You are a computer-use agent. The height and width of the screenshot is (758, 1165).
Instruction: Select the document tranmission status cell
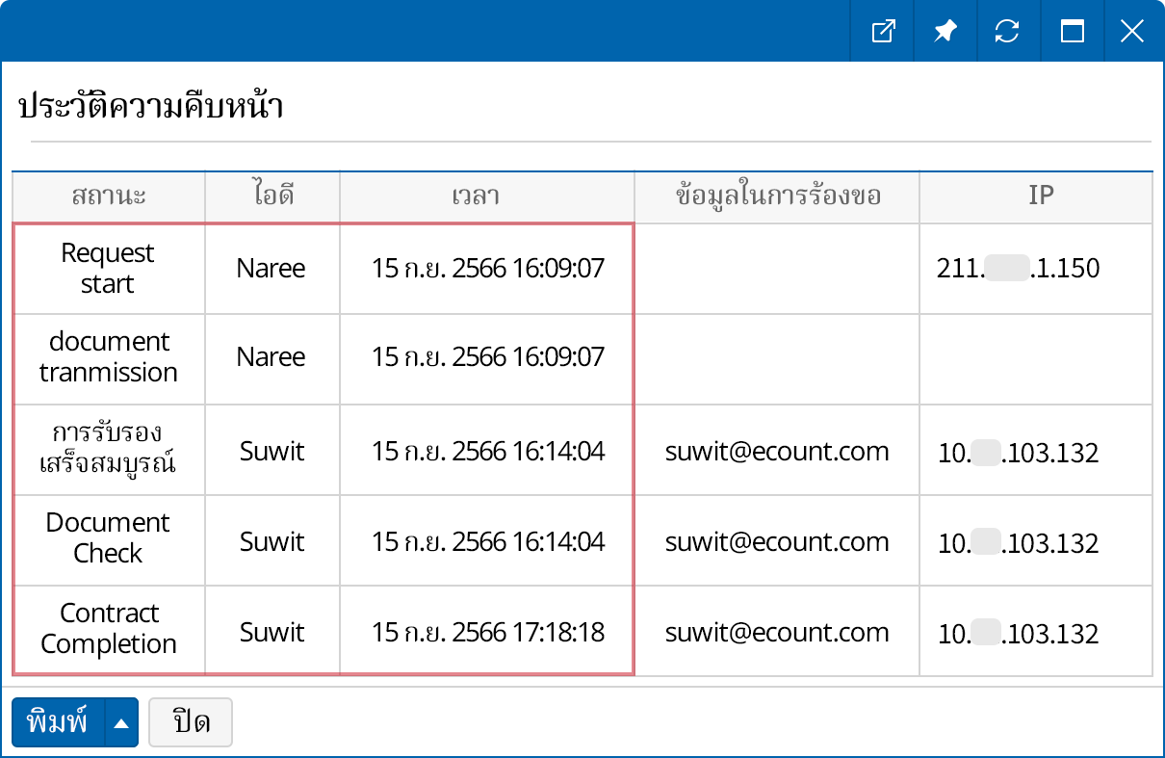(108, 357)
